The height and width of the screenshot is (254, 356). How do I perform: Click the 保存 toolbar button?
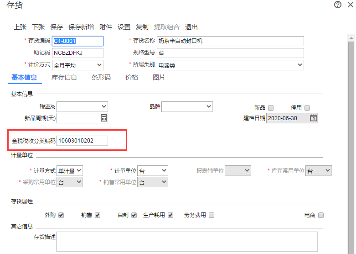pyautogui.click(x=57, y=27)
